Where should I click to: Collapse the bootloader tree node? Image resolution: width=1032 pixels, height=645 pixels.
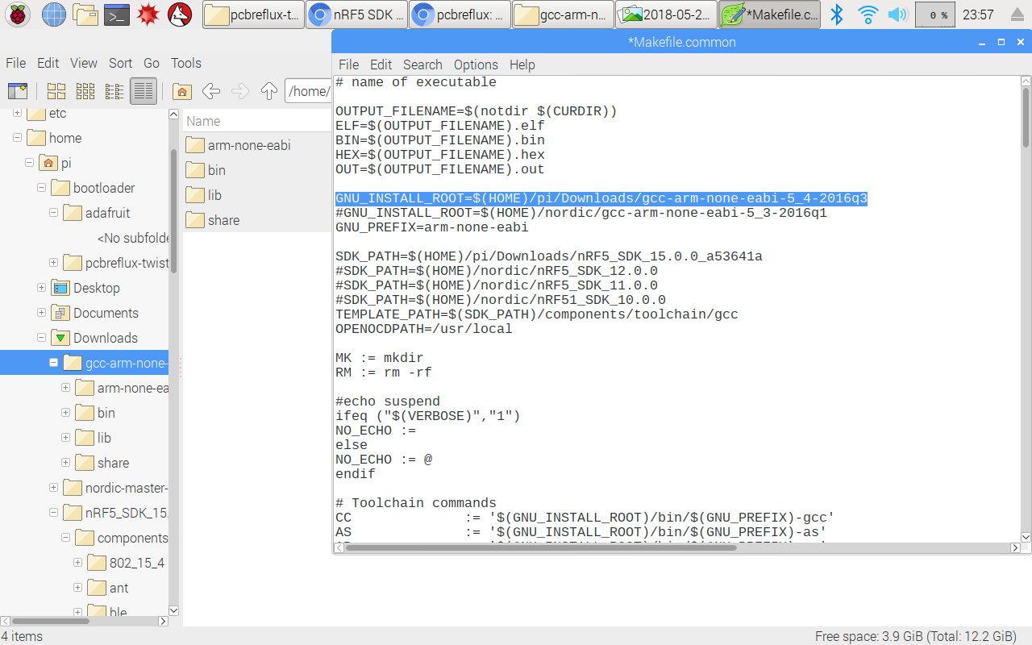coord(41,188)
